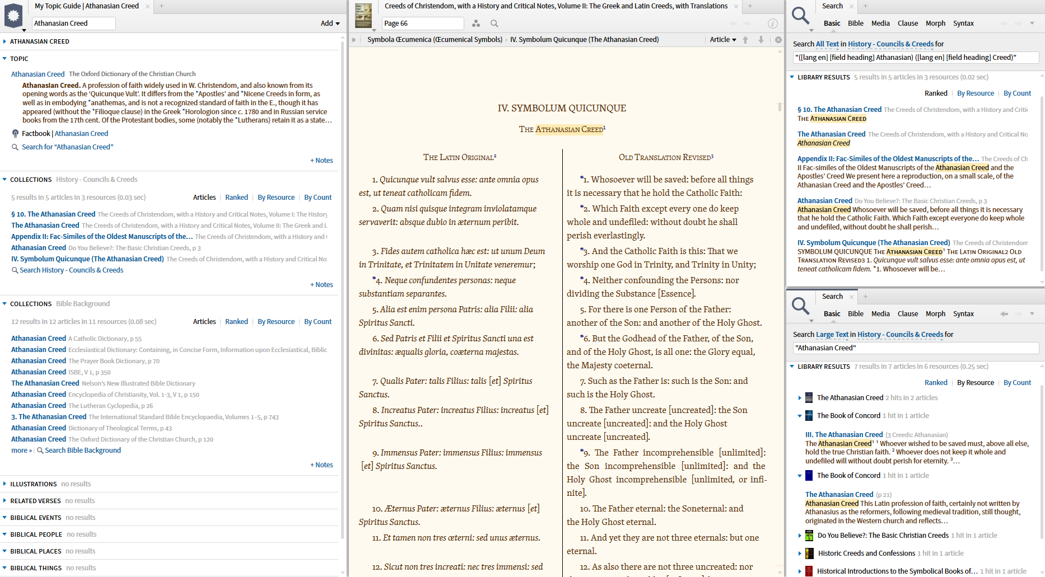Open the Factbook lightbulb icon
The height and width of the screenshot is (577, 1045).
coord(15,134)
